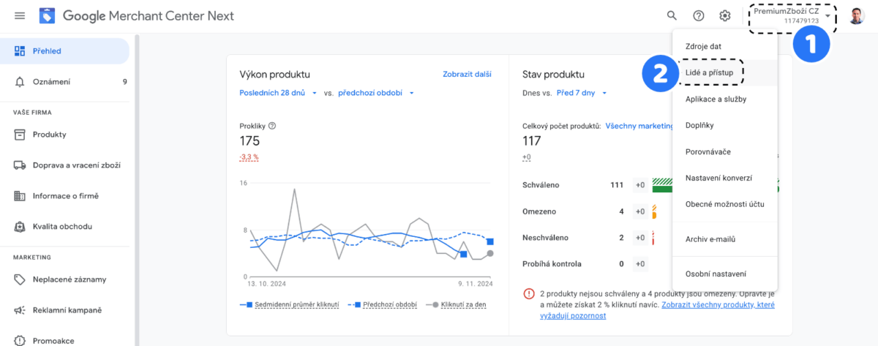Open the help question mark icon

point(698,15)
